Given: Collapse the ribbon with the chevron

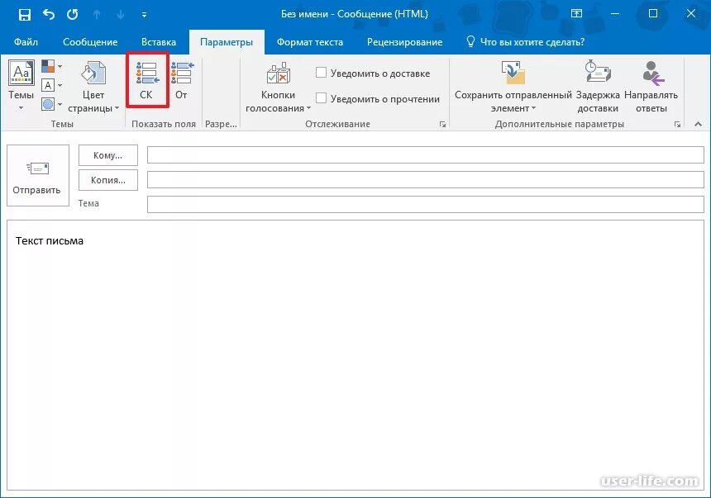Looking at the screenshot, I should (x=698, y=124).
